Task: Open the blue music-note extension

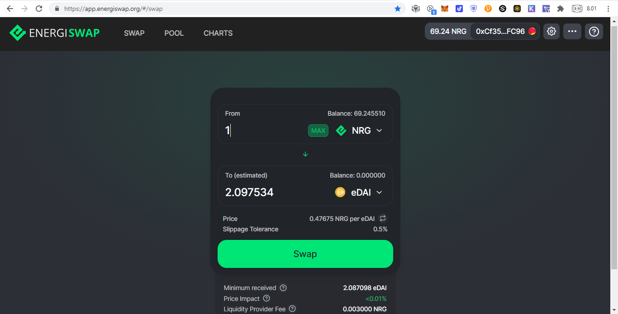Action: pos(459,9)
